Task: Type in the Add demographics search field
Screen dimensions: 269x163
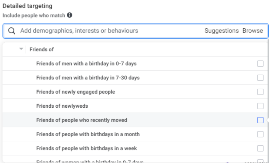Action: pyautogui.click(x=109, y=31)
